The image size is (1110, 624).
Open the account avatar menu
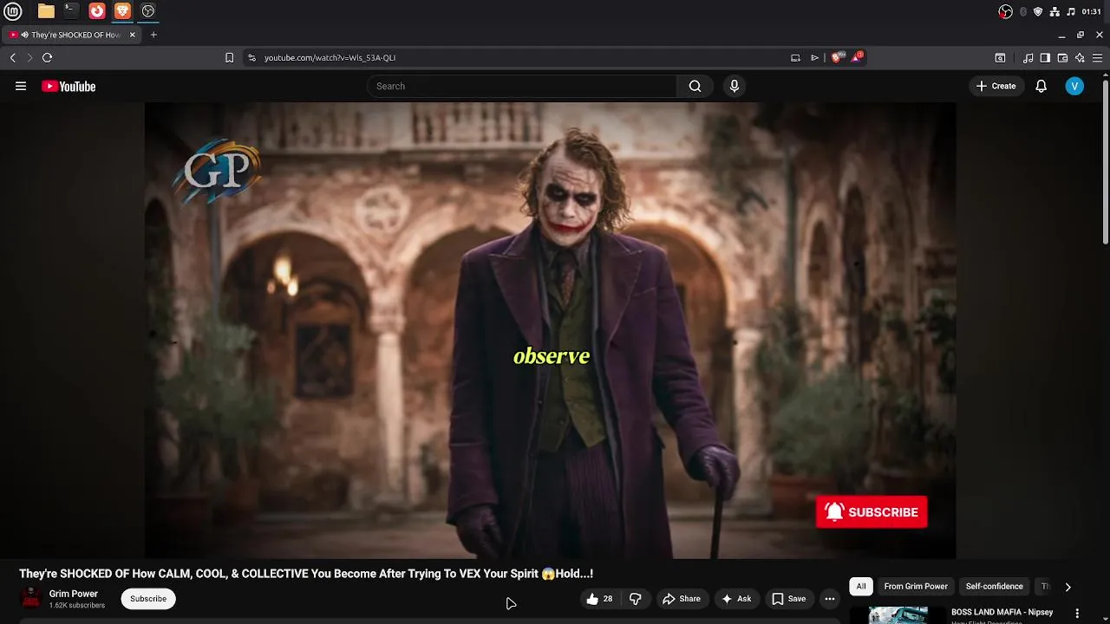coord(1074,86)
